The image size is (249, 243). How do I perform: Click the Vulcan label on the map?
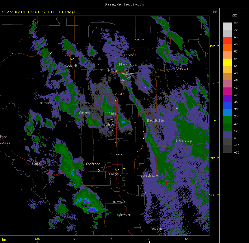(157, 229)
